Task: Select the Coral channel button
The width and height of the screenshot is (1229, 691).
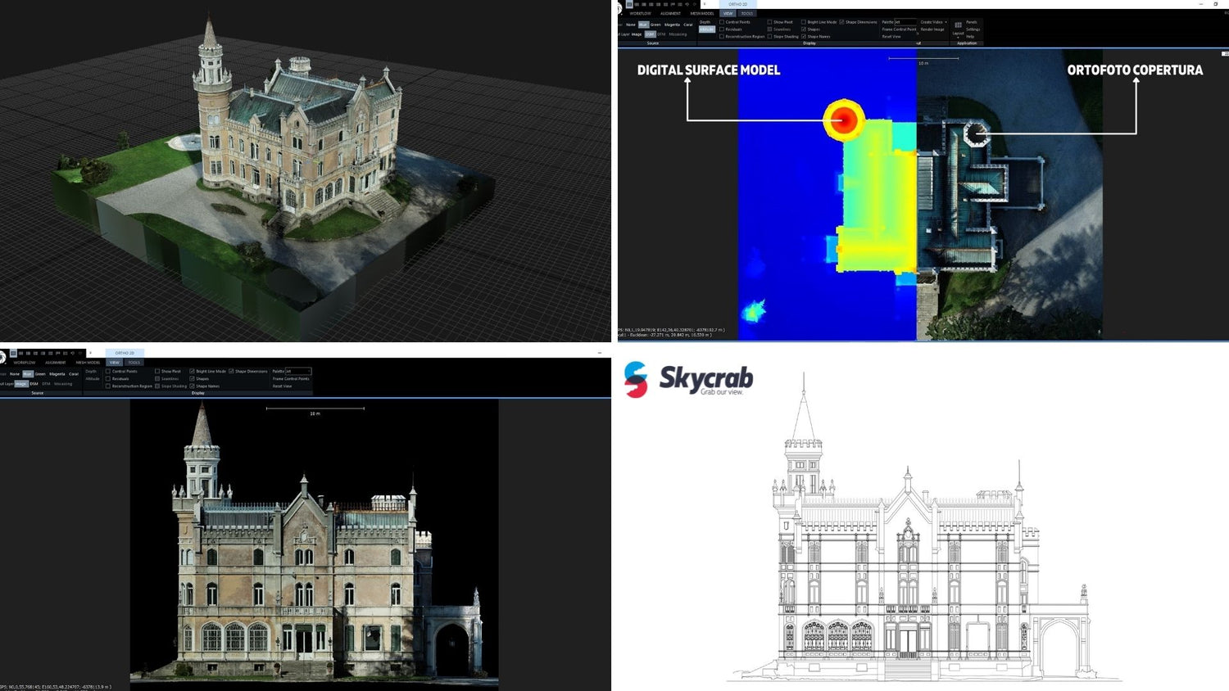Action: tap(687, 24)
